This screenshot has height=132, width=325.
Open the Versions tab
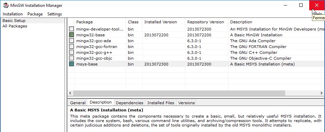pyautogui.click(x=186, y=103)
